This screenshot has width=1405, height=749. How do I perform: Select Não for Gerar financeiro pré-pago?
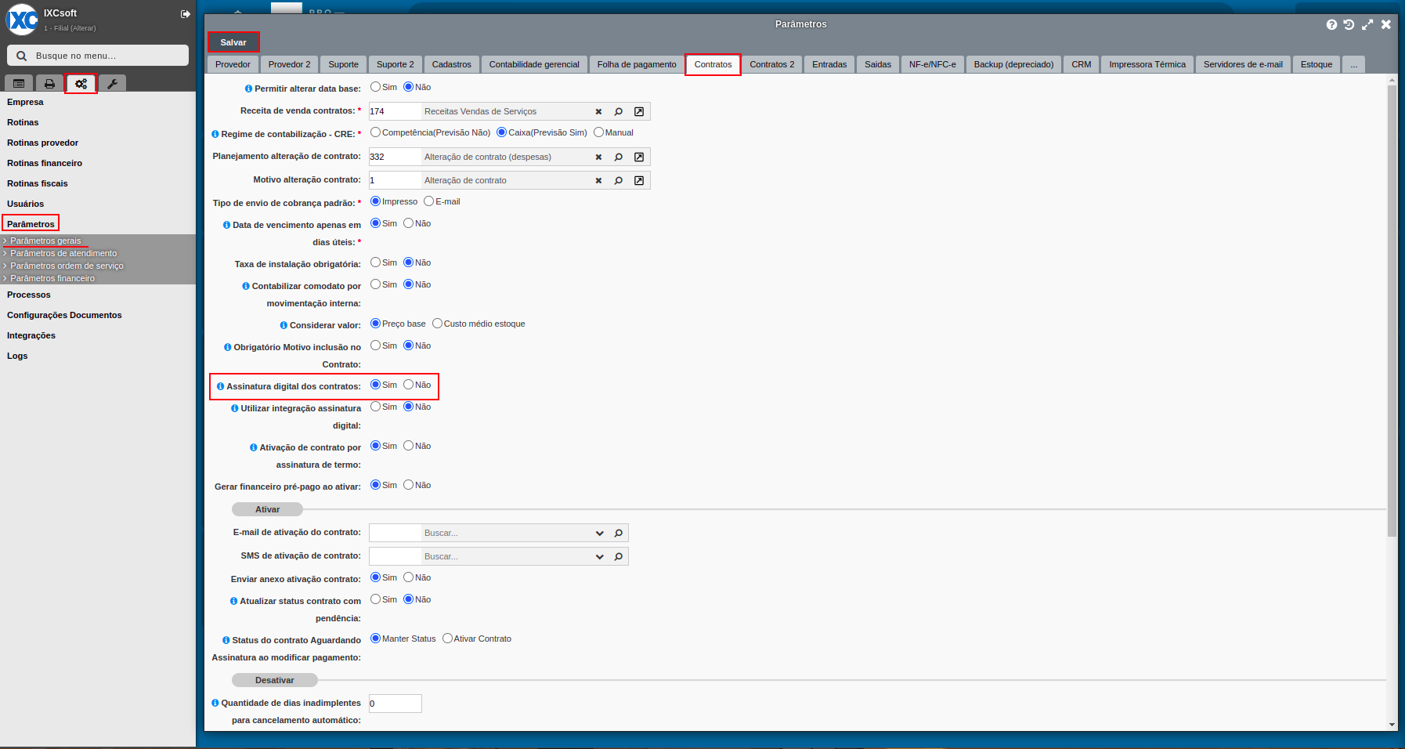coord(408,485)
